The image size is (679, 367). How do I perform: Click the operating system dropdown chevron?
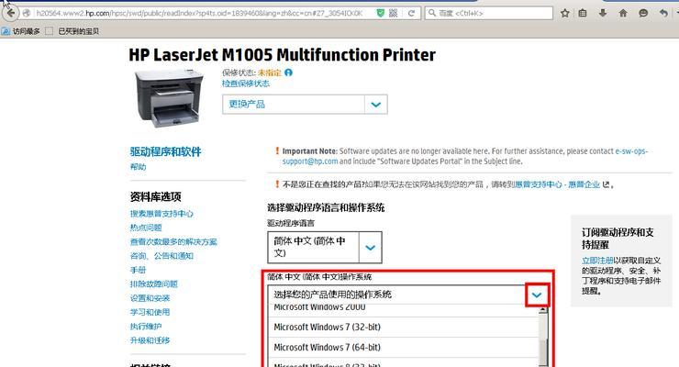pos(537,295)
